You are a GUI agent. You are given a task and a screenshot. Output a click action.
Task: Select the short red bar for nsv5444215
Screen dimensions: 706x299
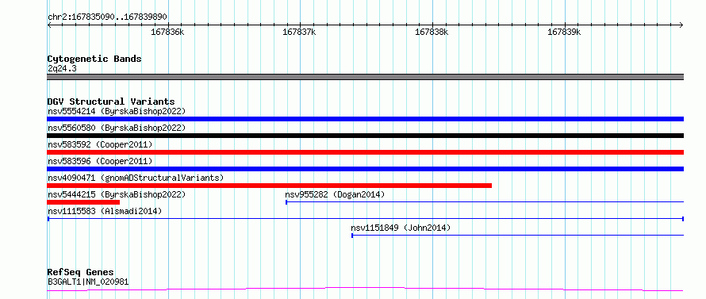coord(83,202)
